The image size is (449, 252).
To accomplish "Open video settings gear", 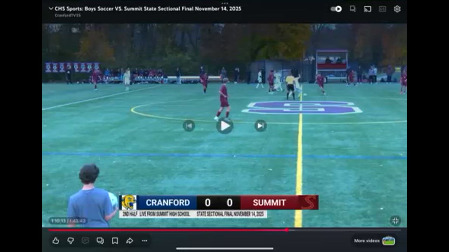I will tap(397, 9).
